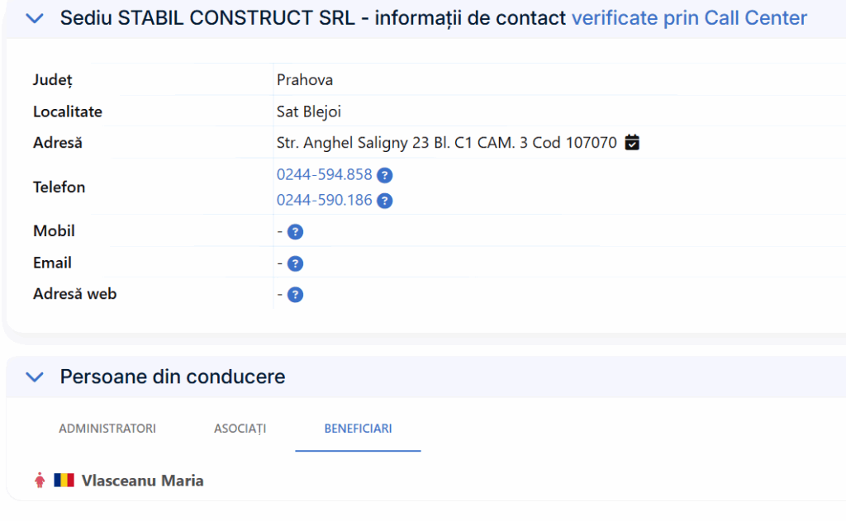Click the Sediu STABIL CONSTRUCT SRL heading text

click(x=313, y=18)
